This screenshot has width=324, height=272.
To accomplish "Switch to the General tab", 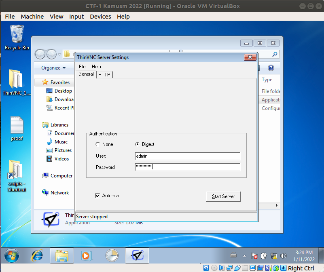I will [x=86, y=74].
